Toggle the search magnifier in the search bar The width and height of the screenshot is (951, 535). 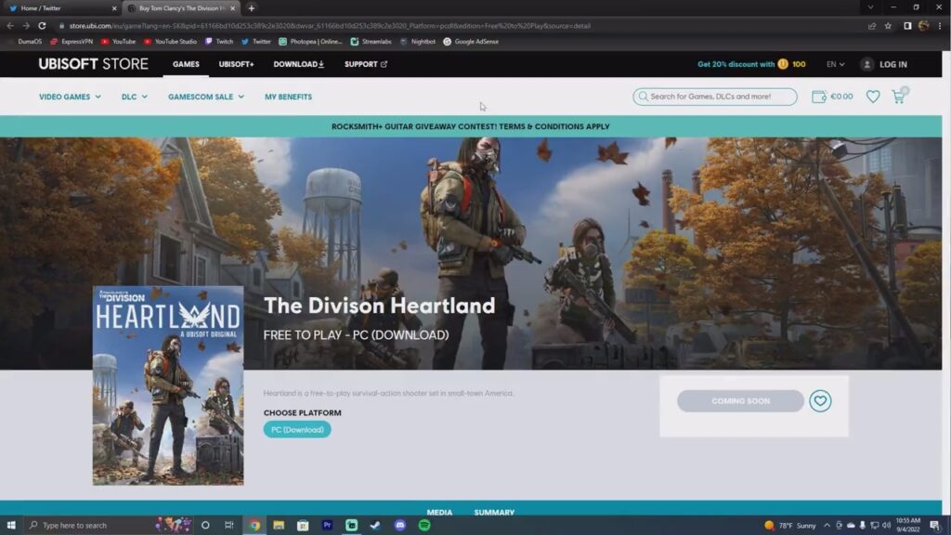pyautogui.click(x=643, y=97)
